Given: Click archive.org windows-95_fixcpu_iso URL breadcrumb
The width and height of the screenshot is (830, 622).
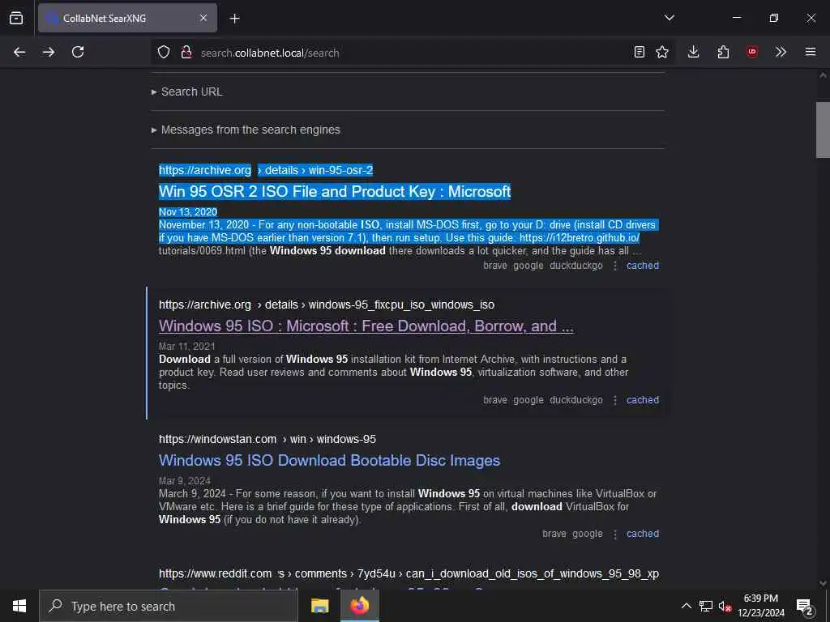Looking at the screenshot, I should coord(327,305).
